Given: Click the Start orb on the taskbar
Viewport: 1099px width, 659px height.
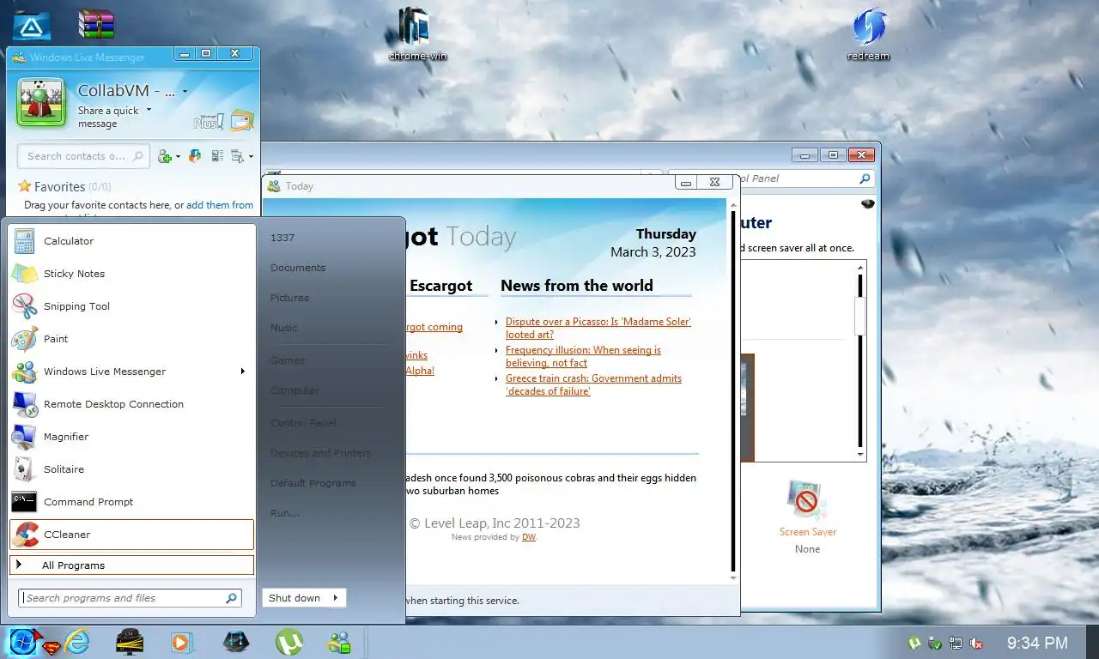Looking at the screenshot, I should pyautogui.click(x=23, y=642).
